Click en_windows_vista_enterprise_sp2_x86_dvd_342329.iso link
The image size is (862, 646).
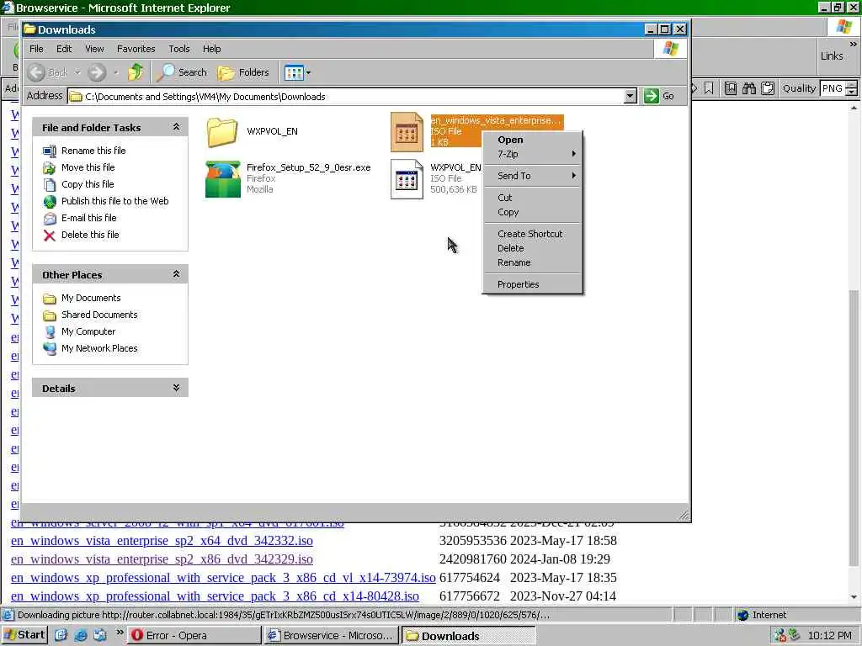pyautogui.click(x=162, y=559)
